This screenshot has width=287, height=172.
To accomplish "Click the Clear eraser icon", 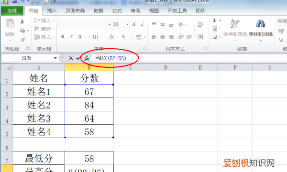I will 215,37.
